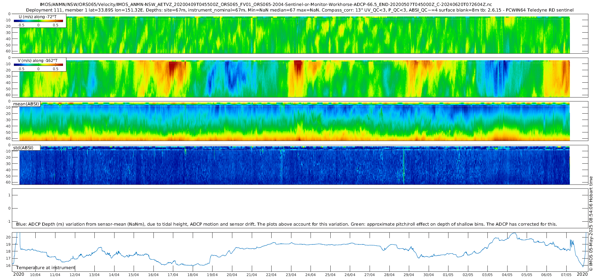This screenshot has width=594, height=280.
Task: Click the U (m/s) along -72°T text
Action: (x=38, y=17)
